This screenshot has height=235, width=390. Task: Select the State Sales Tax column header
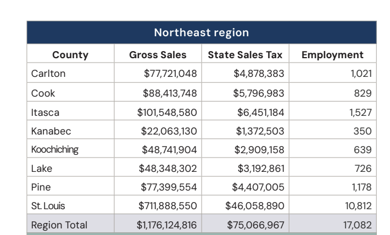coord(245,55)
